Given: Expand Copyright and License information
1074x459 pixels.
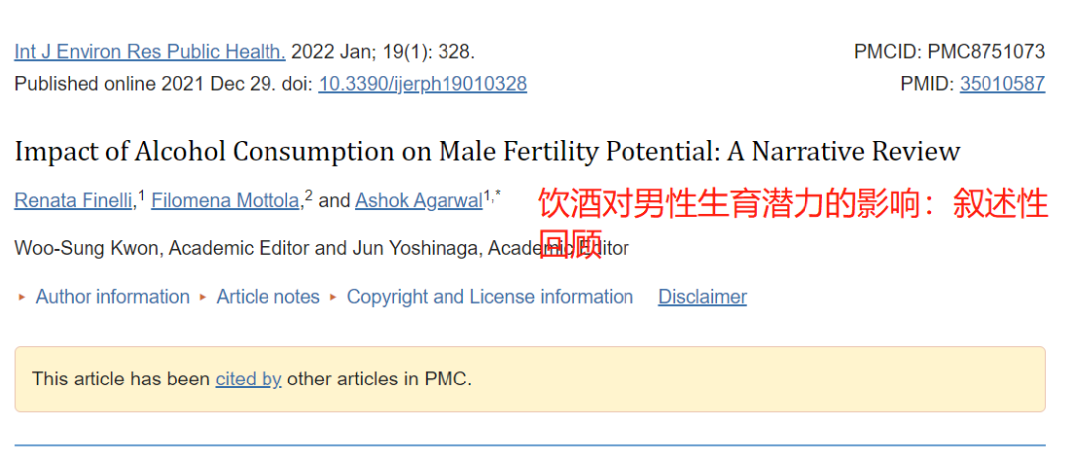Looking at the screenshot, I should click(489, 297).
